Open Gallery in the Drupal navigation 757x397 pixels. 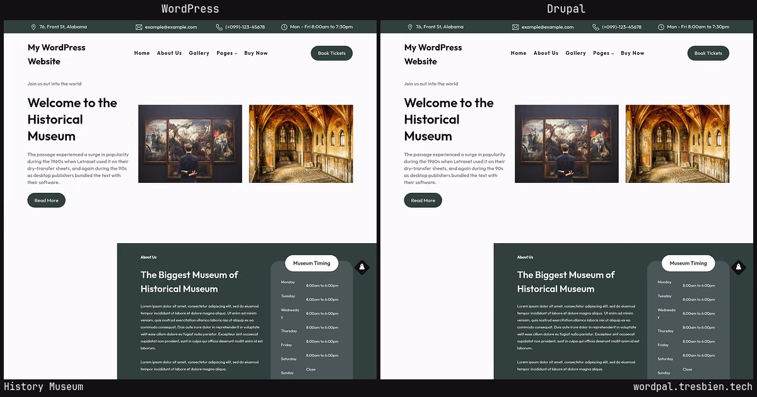pos(575,53)
